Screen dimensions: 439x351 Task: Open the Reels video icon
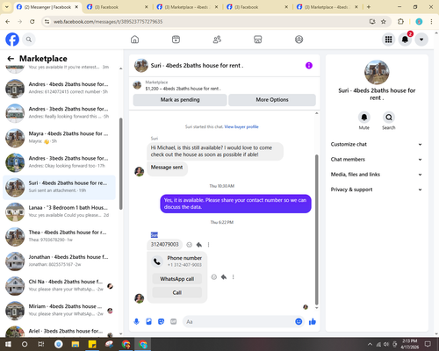pyautogui.click(x=176, y=39)
